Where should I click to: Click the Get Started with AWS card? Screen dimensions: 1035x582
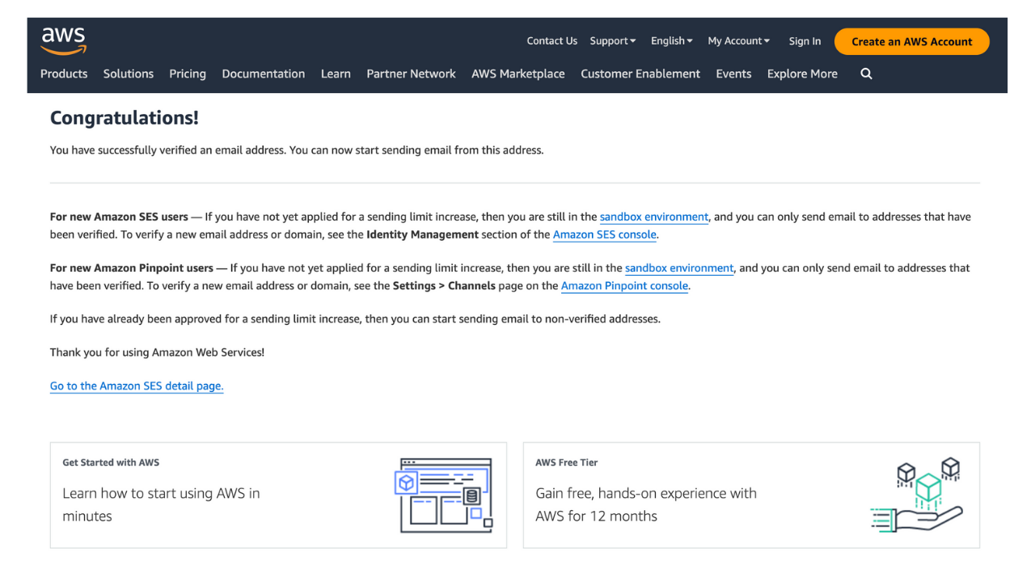click(x=278, y=496)
